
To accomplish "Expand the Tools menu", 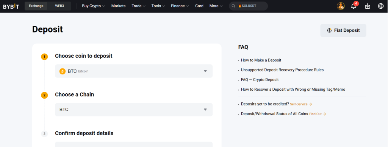I will (158, 6).
